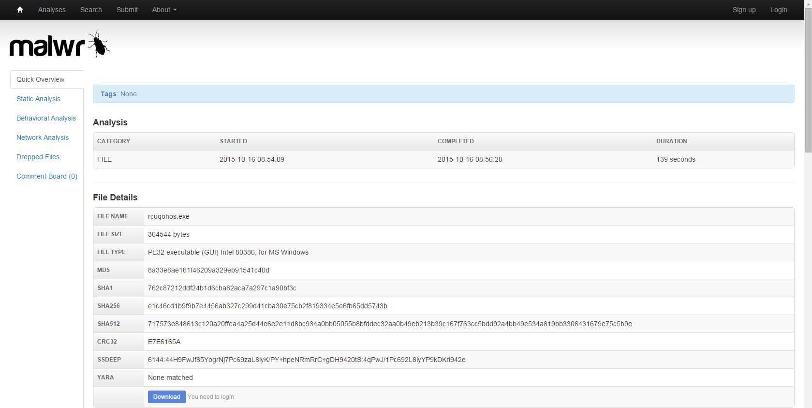Click the STARTED column header
812x408 pixels.
pyautogui.click(x=234, y=141)
